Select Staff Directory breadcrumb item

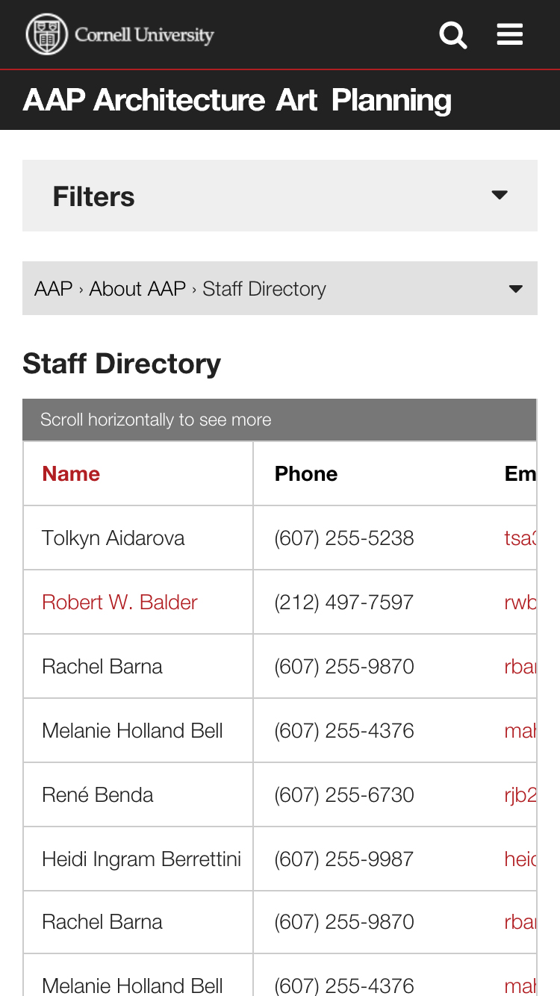(x=264, y=289)
